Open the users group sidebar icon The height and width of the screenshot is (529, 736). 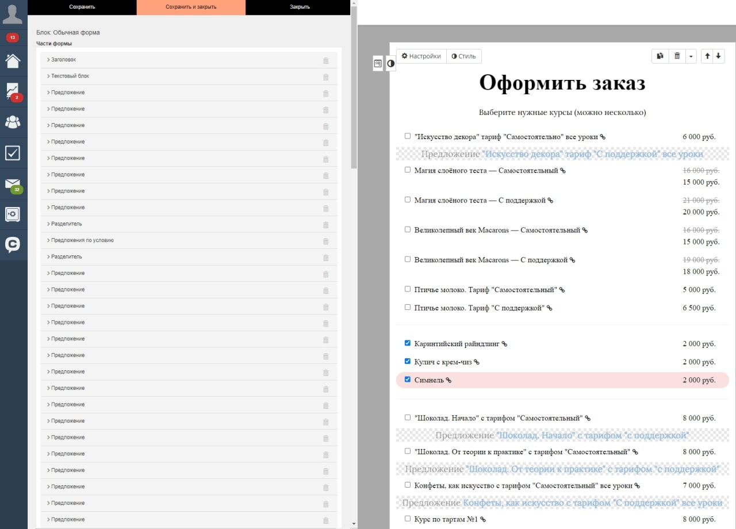(13, 121)
